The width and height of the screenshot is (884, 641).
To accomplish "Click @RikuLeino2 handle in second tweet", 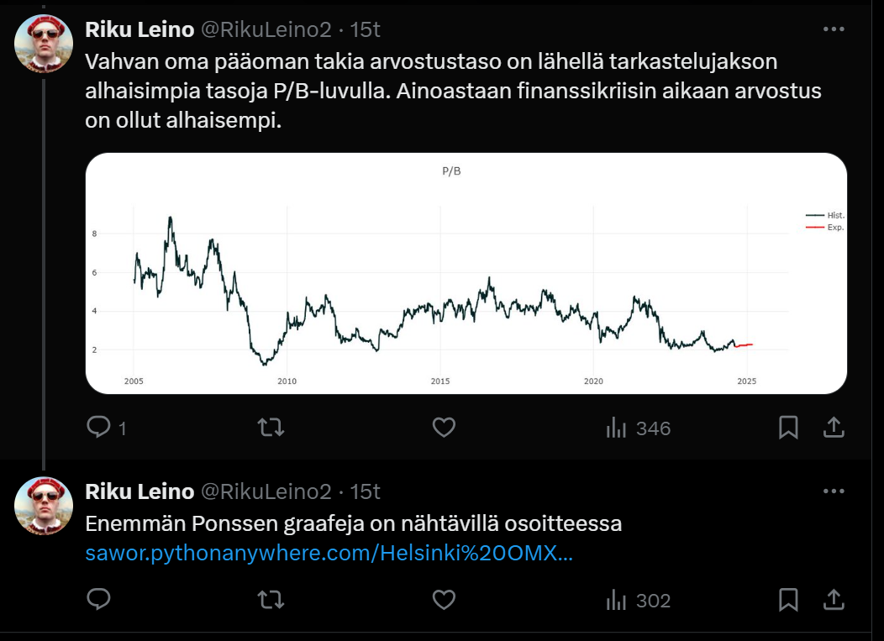I will click(266, 491).
